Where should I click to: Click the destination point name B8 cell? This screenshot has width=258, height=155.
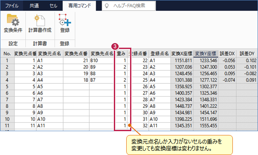click(101, 74)
